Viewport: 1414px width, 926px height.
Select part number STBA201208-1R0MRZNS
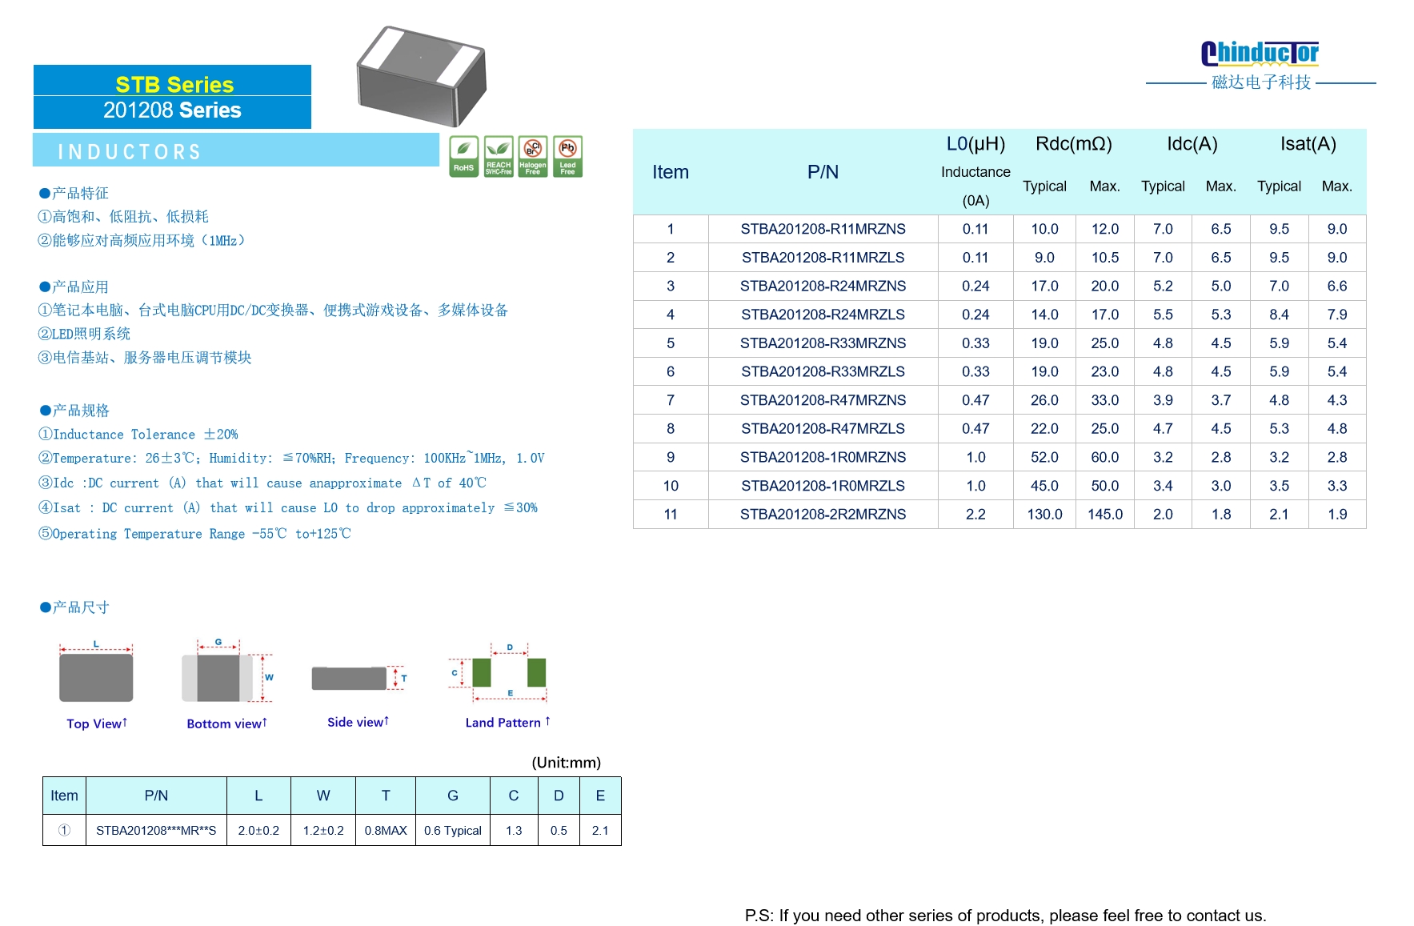(x=823, y=457)
